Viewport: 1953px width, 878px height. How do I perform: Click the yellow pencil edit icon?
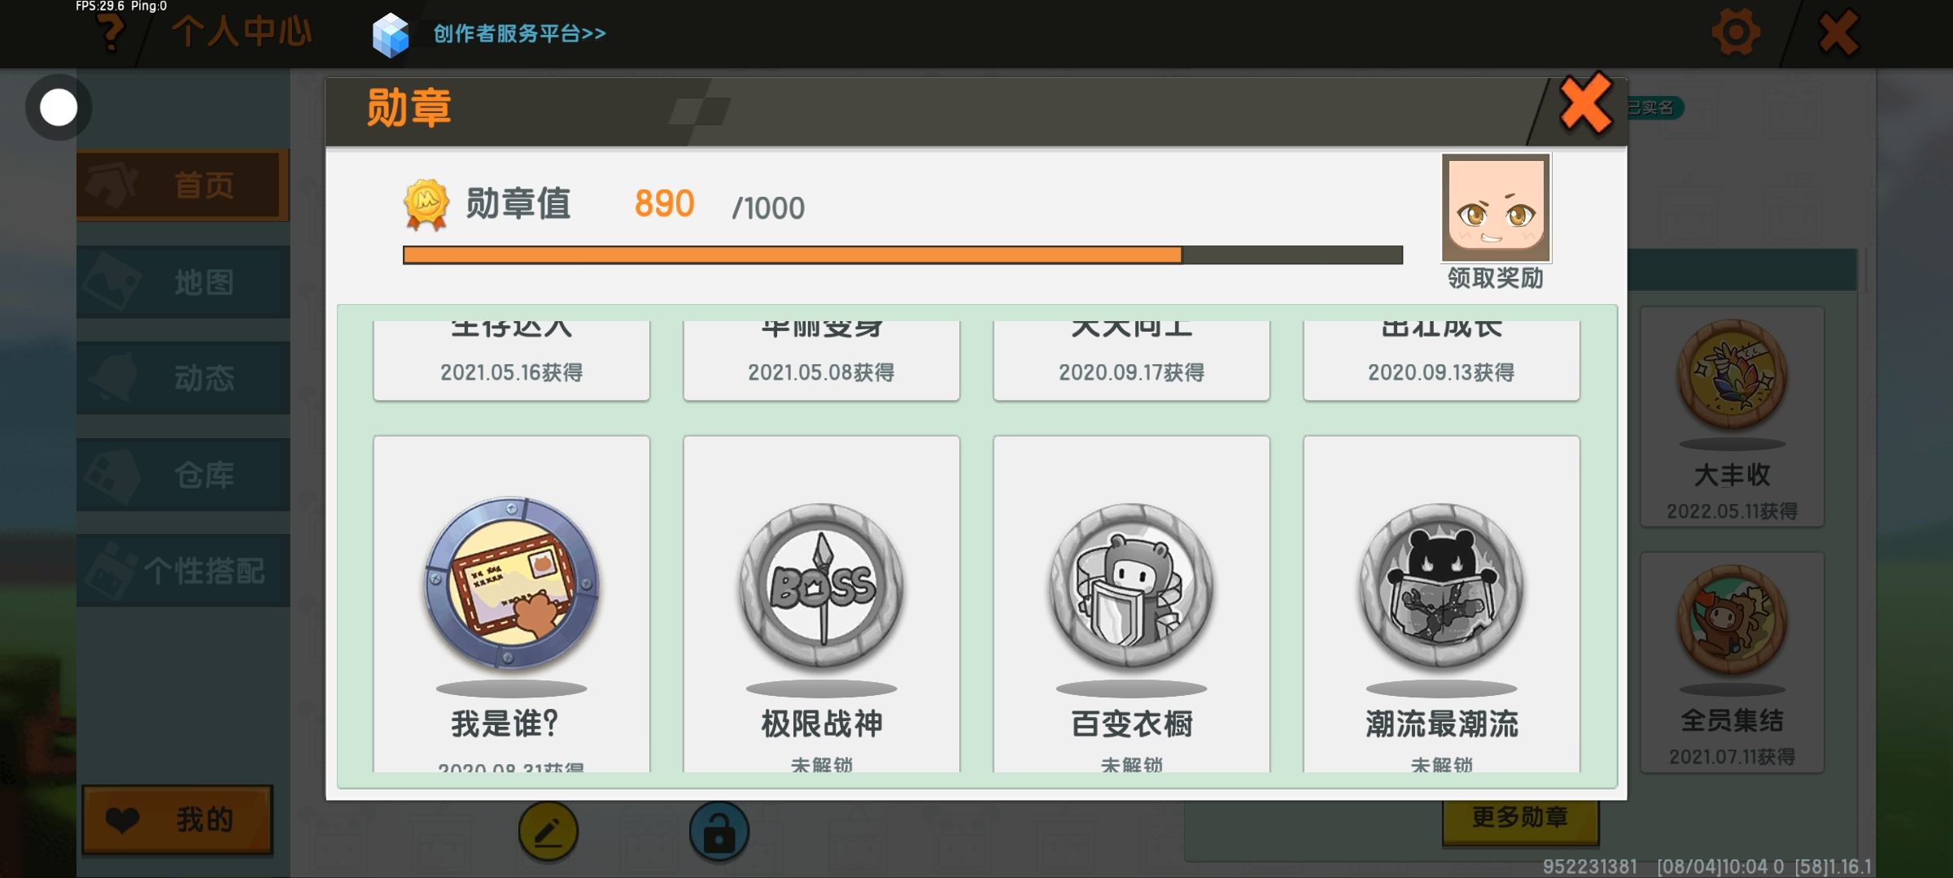(548, 831)
